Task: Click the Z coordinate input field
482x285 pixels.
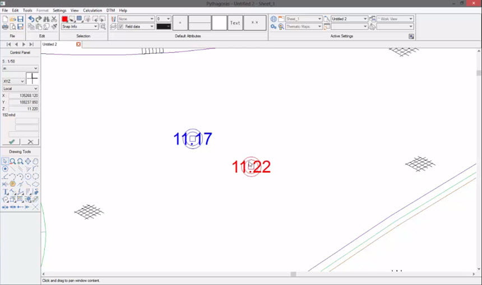Action: [x=24, y=109]
